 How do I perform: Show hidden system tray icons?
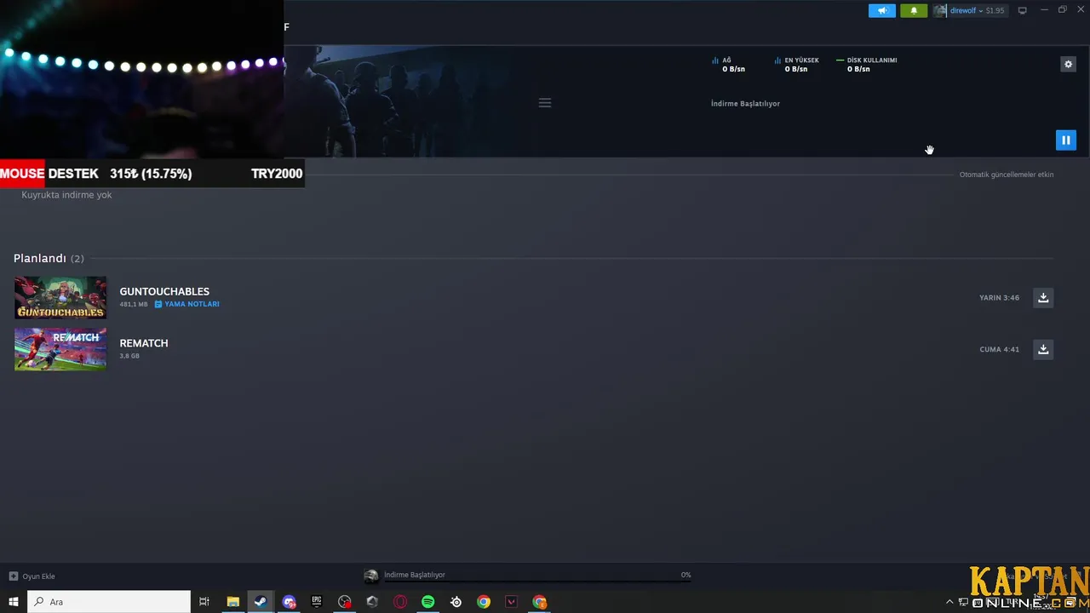pyautogui.click(x=949, y=602)
